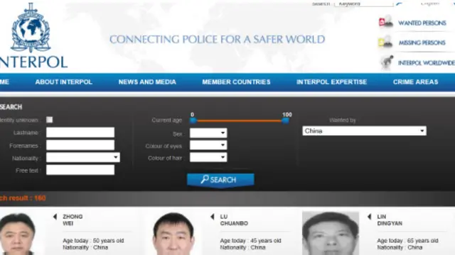Follow the Missing Persons link
Image resolution: width=455 pixels, height=255 pixels.
pyautogui.click(x=422, y=42)
